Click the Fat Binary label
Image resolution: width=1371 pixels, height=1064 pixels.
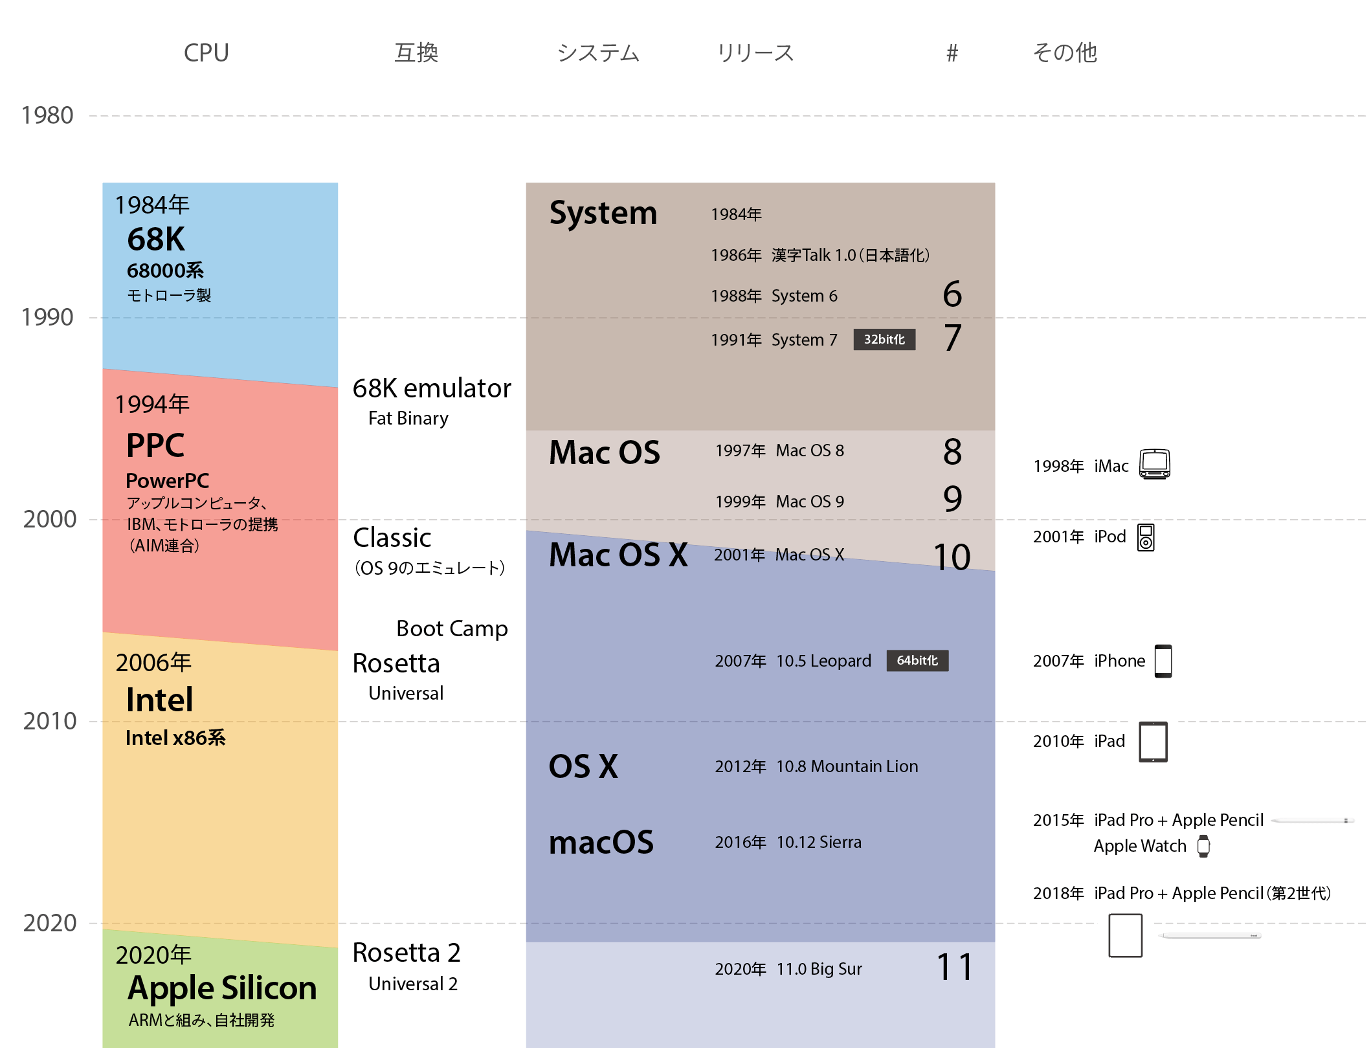(x=408, y=419)
